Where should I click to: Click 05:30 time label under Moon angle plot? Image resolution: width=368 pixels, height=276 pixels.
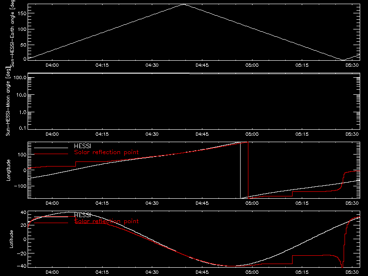[352, 134]
